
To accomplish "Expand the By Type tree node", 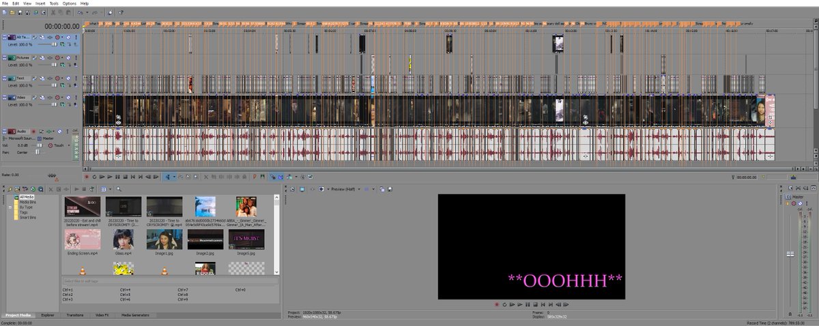I will pos(11,207).
